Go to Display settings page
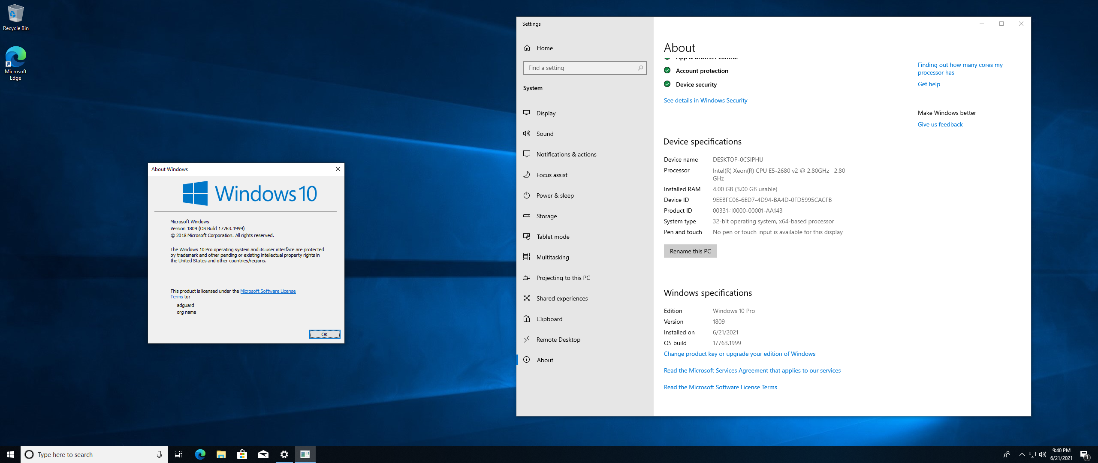 coord(585,113)
